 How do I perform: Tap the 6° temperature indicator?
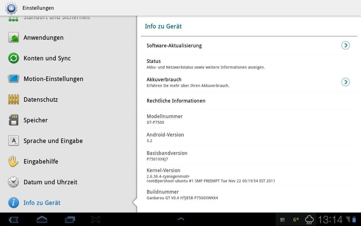pos(296,220)
